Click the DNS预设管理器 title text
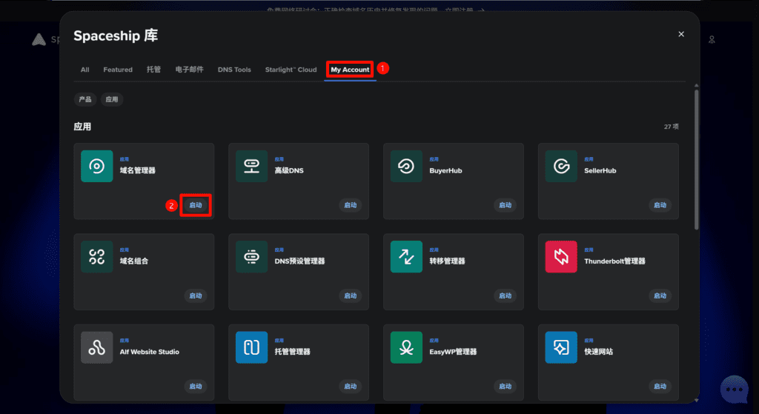759x414 pixels. coord(299,261)
